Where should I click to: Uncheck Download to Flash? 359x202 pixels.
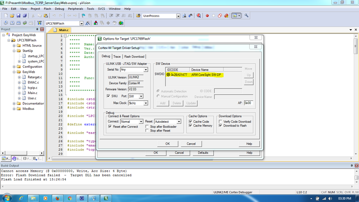pyautogui.click(x=221, y=125)
